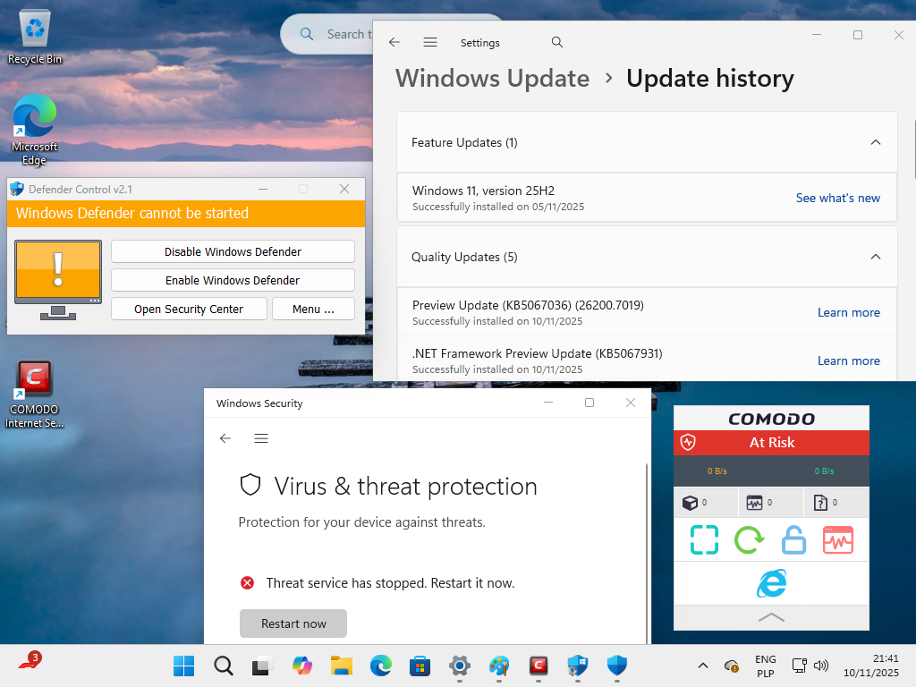Screen dimensions: 916x687
Task: Click the volume icon in system tray
Action: tap(821, 666)
